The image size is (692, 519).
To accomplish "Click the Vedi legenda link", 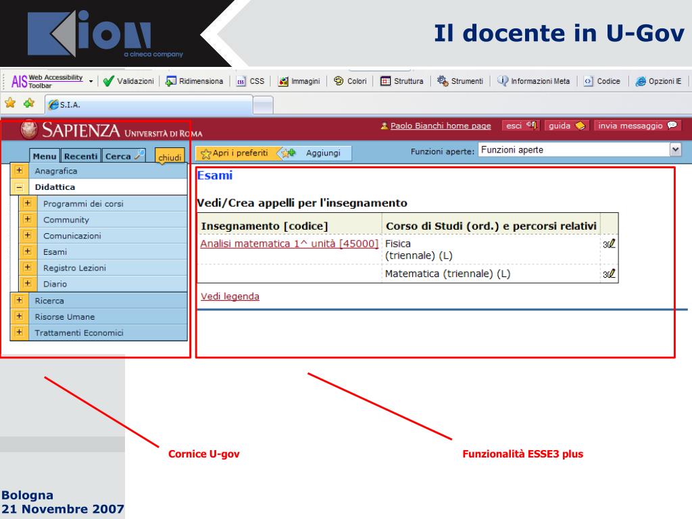I will 230,296.
